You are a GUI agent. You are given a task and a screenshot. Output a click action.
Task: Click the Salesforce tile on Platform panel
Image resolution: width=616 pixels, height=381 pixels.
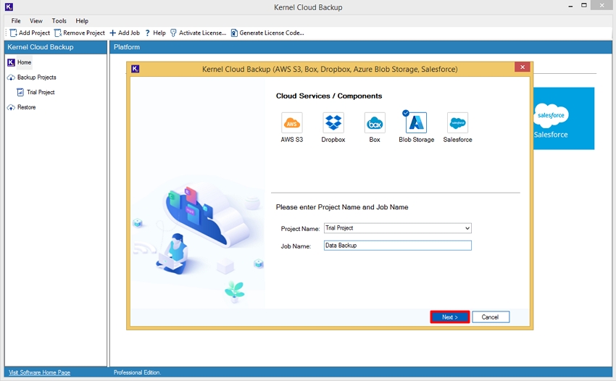pyautogui.click(x=563, y=118)
